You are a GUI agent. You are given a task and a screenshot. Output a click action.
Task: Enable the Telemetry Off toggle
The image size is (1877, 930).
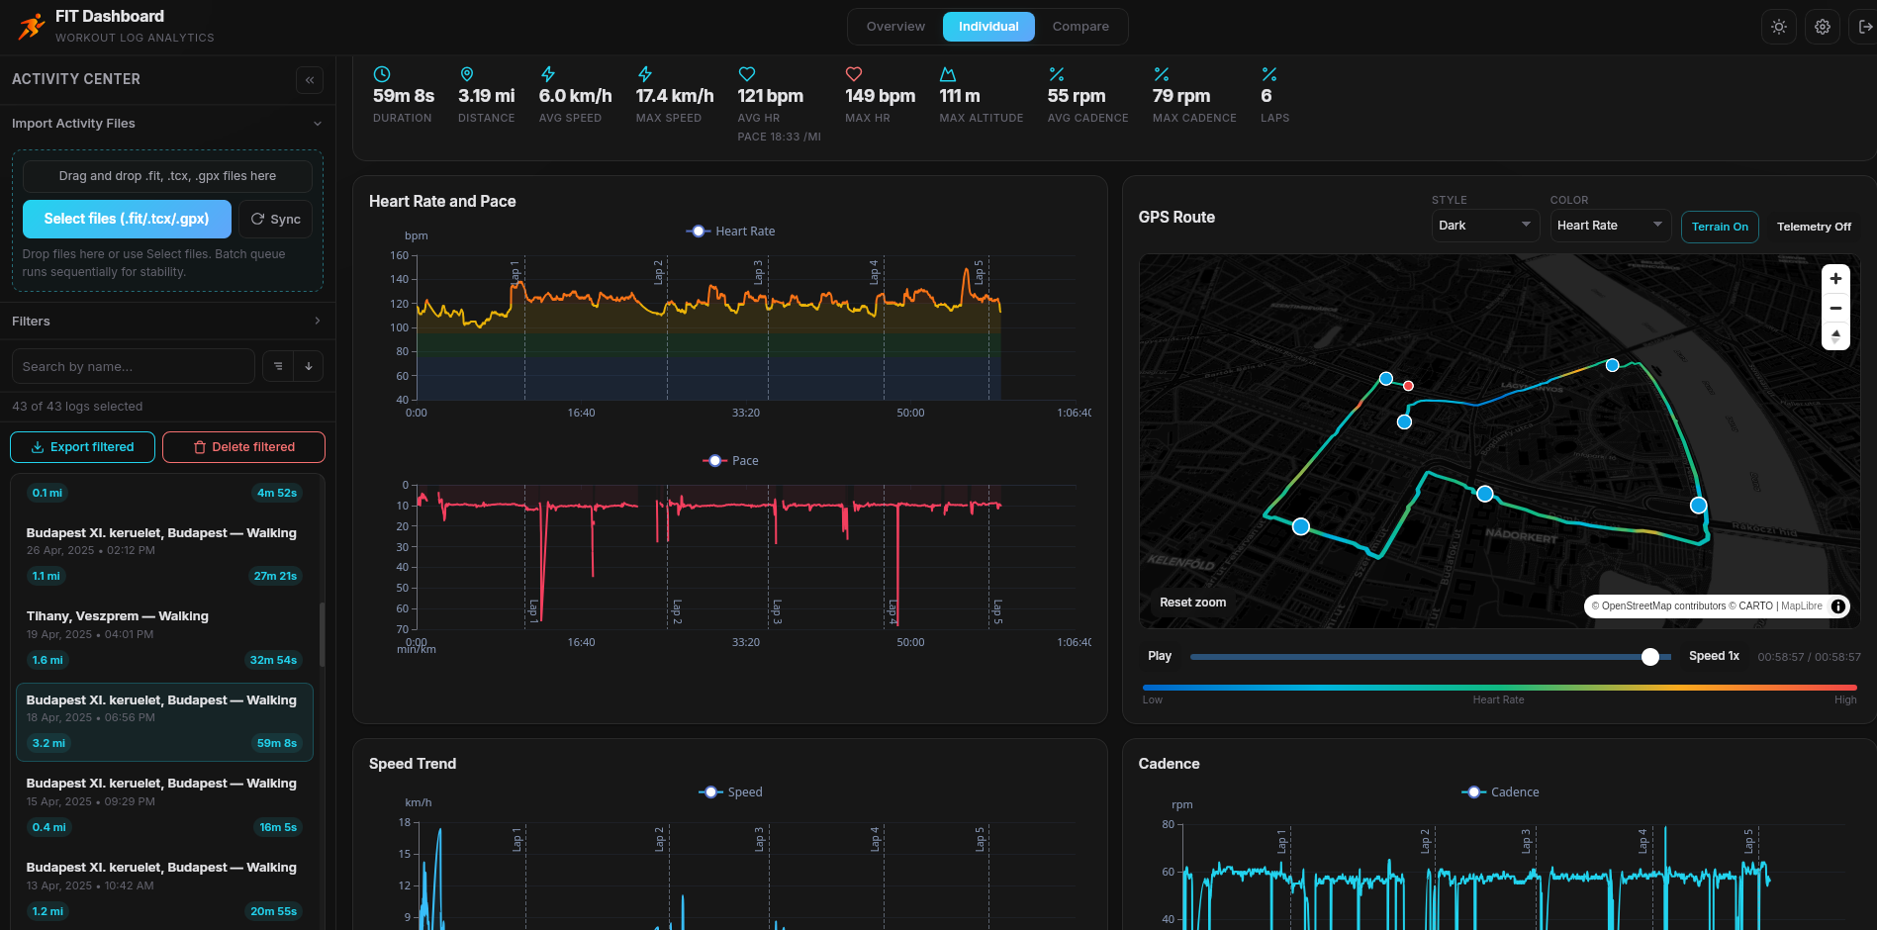click(1813, 227)
